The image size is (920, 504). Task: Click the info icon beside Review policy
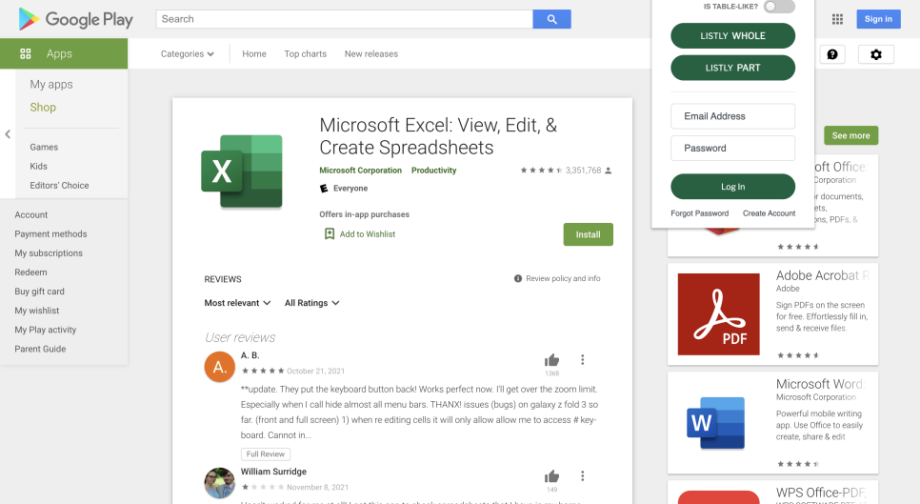[518, 279]
